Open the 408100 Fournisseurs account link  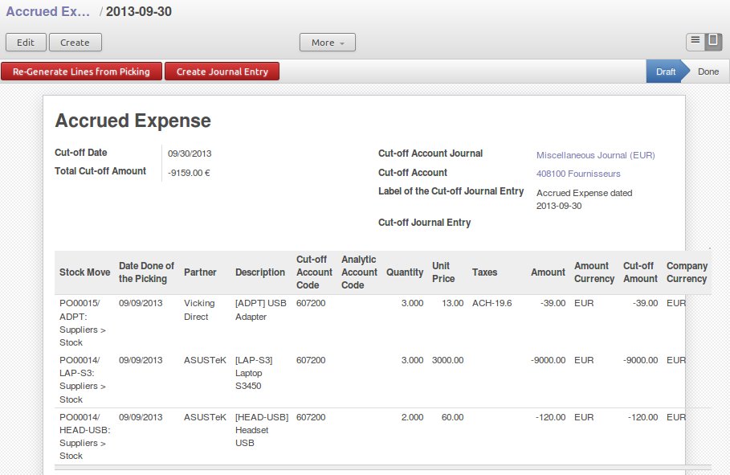point(578,174)
